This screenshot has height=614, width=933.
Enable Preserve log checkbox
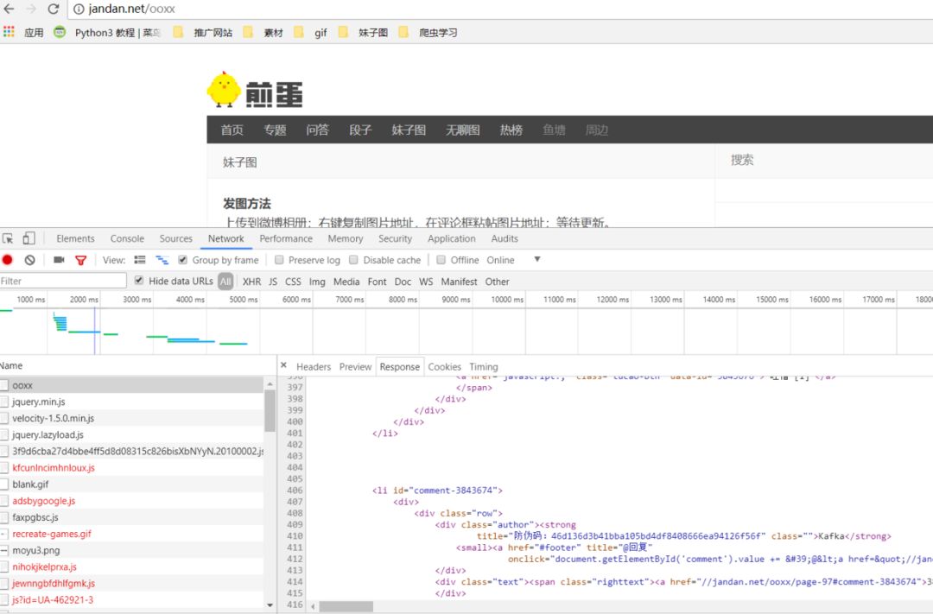coord(278,260)
